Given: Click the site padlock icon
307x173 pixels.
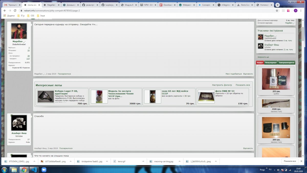Looking at the screenshot, I should 22,11.
